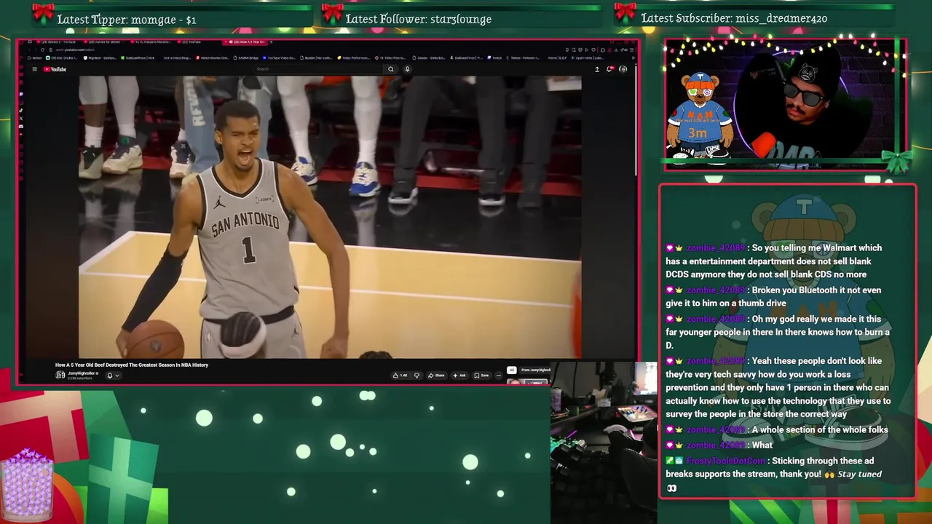Open the YouTube create upload icon

click(597, 69)
